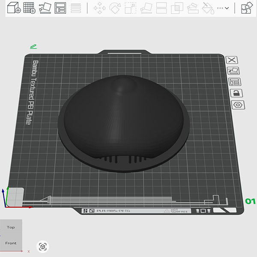257x257 pixels.
Task: Add a new plate using grid icon
Action: point(30,8)
